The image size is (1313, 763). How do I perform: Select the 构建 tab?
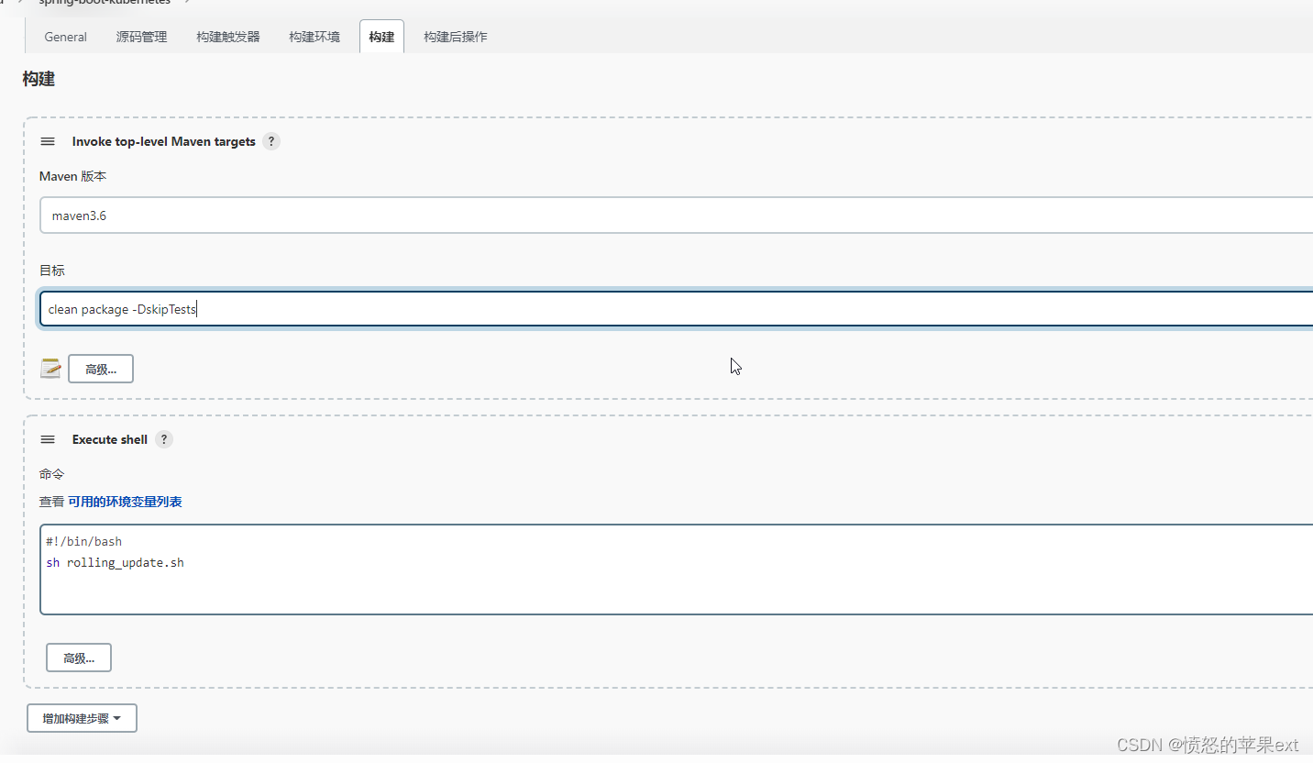click(x=381, y=37)
